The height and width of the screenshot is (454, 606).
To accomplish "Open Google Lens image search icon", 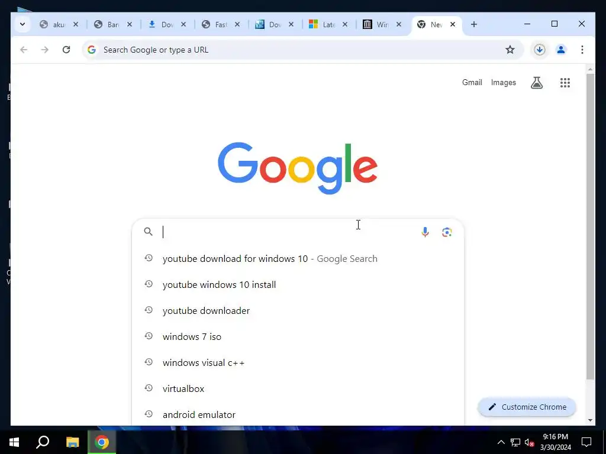I will (x=447, y=232).
